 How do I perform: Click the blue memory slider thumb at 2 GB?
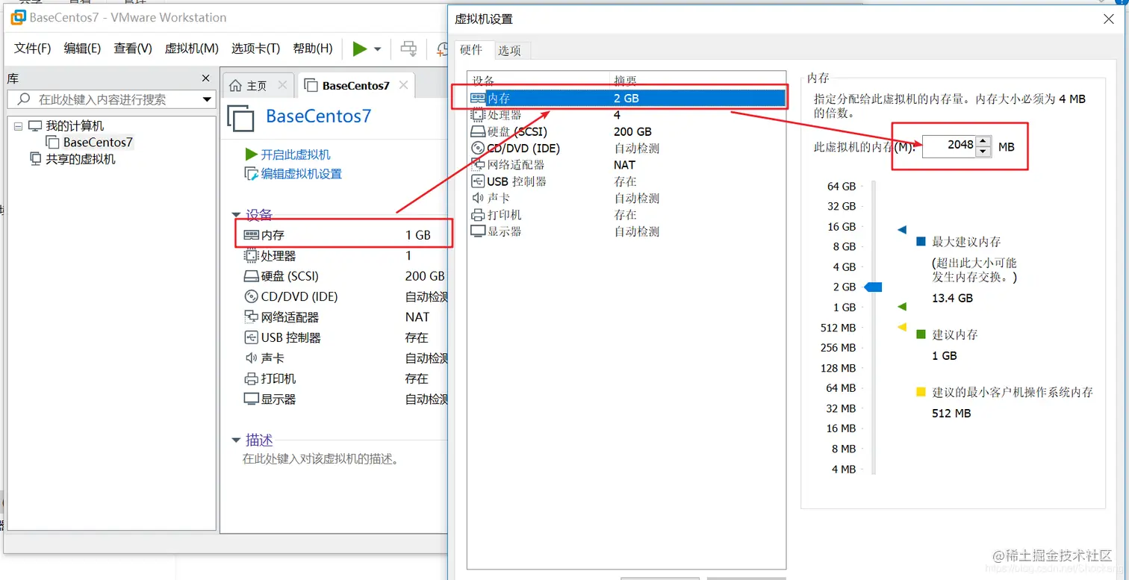[x=873, y=287]
